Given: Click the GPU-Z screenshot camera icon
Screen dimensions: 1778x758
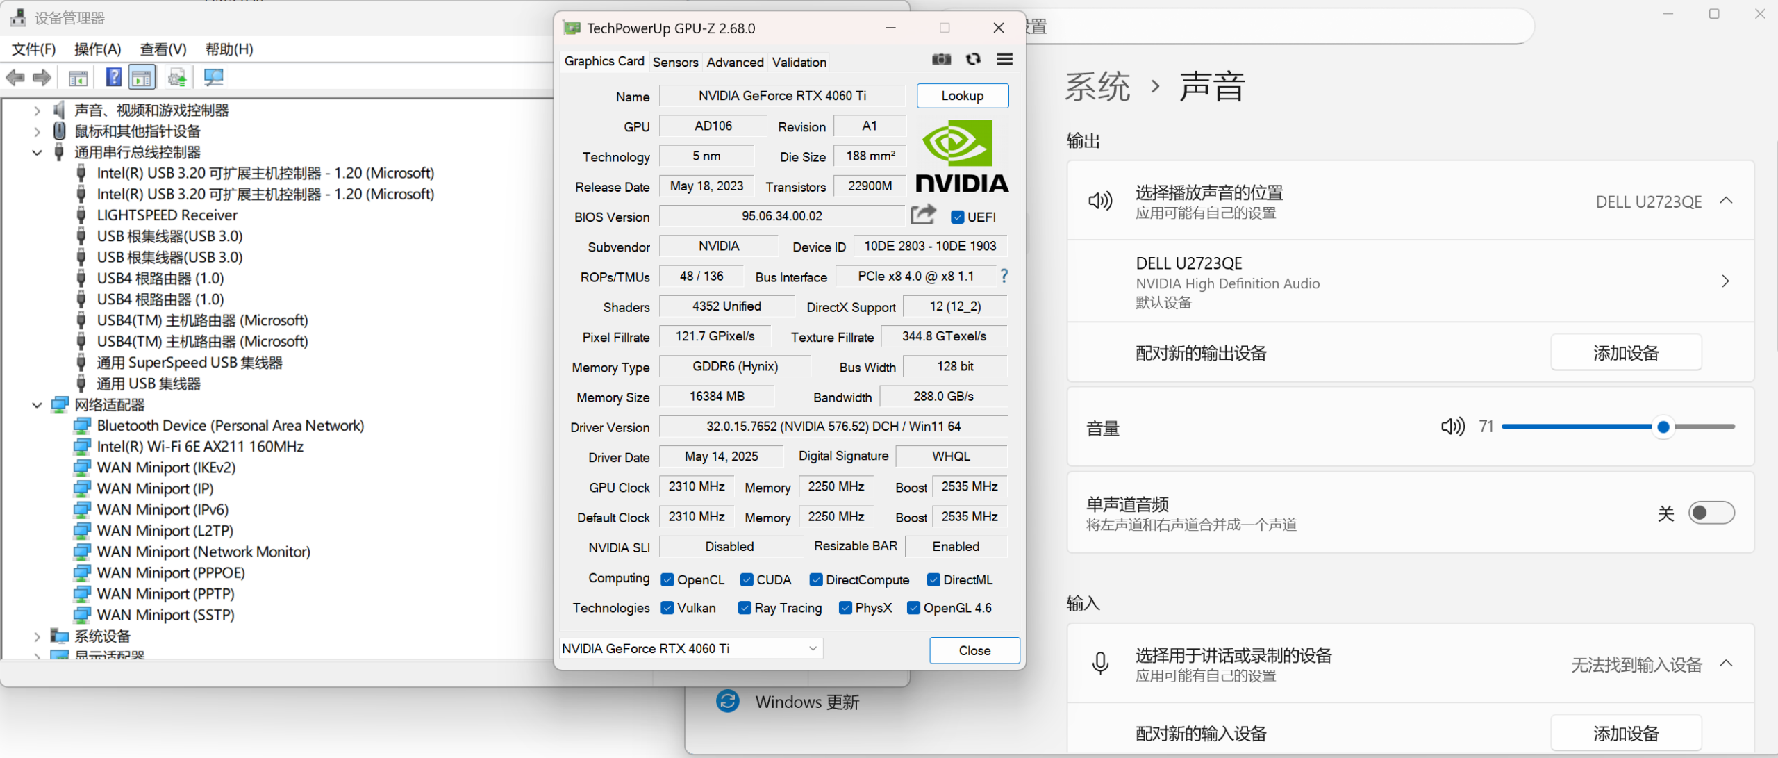Looking at the screenshot, I should (941, 60).
